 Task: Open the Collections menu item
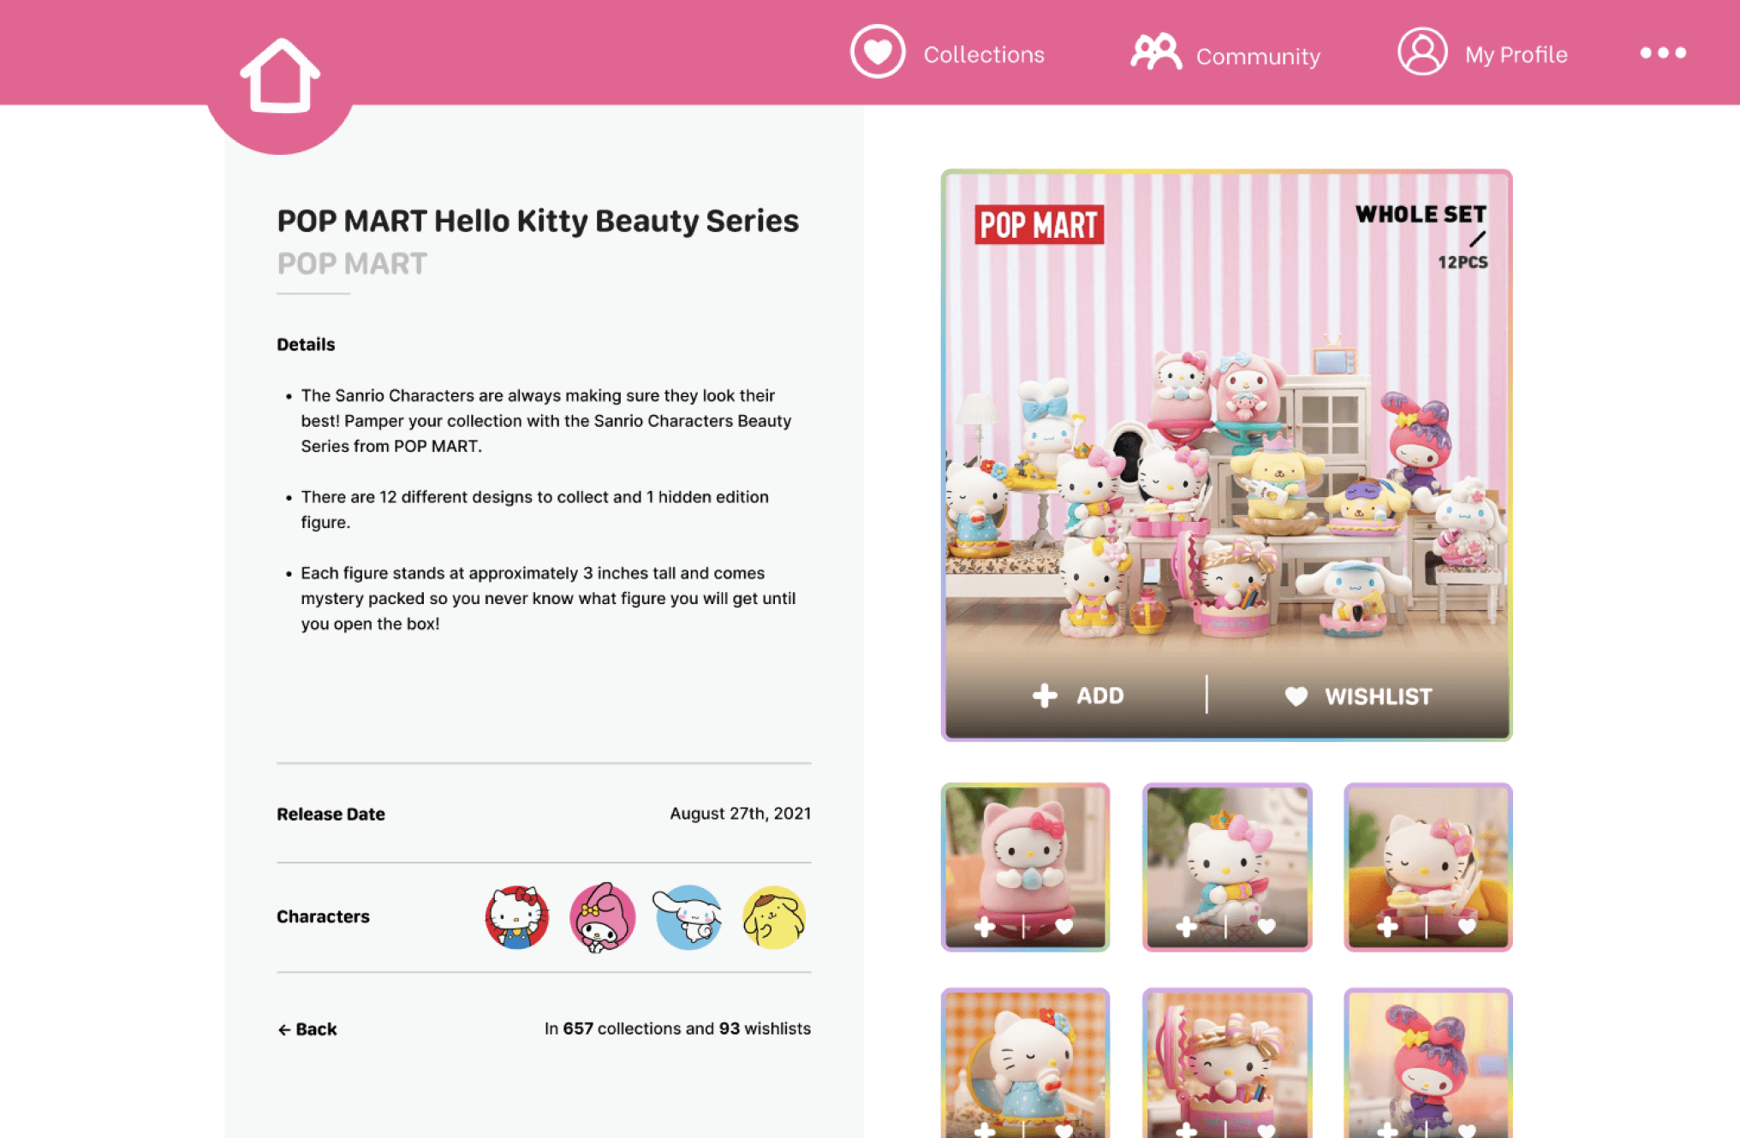click(x=947, y=53)
